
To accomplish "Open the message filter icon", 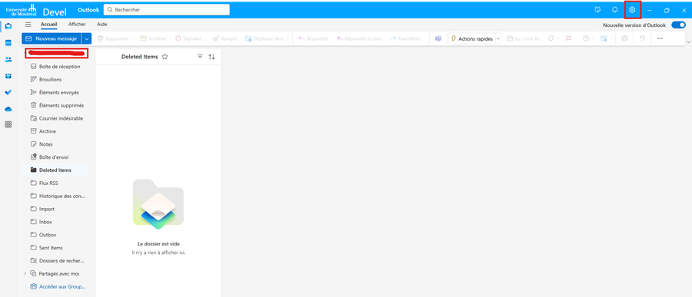I will tap(200, 56).
